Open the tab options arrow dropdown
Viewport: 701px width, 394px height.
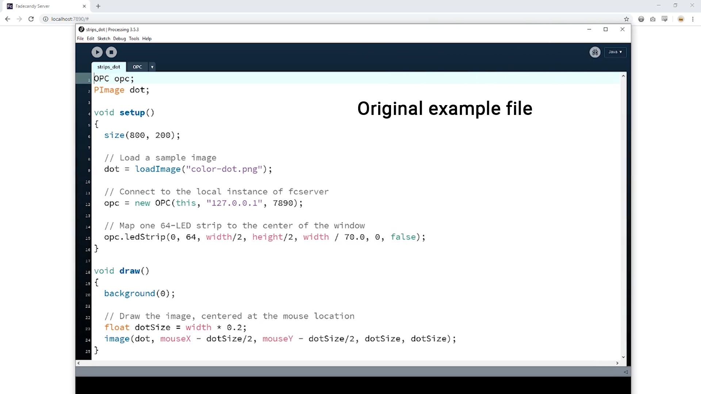[152, 67]
